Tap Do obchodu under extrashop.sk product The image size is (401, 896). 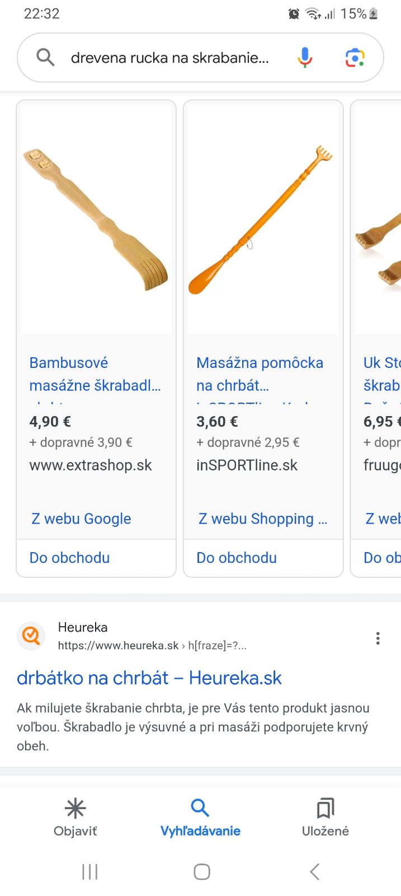click(69, 558)
